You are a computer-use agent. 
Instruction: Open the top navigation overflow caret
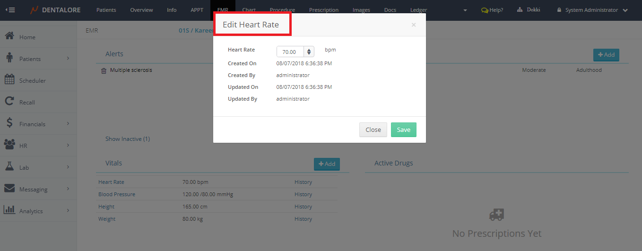465,10
